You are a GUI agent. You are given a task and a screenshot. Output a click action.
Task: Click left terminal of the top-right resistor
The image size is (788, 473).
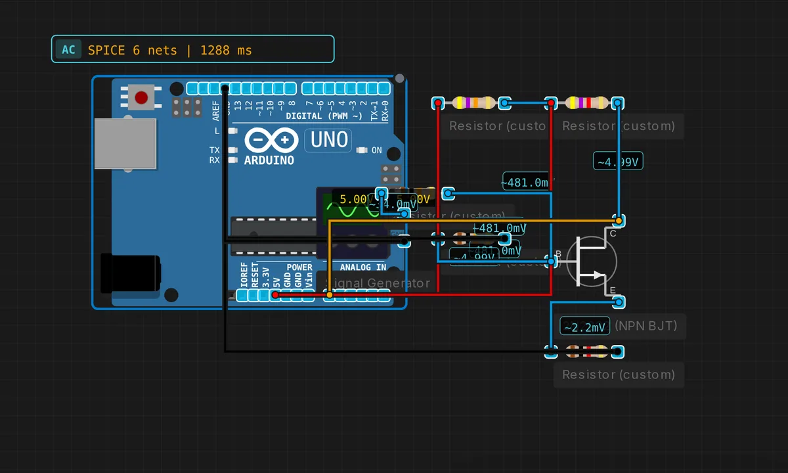(552, 102)
